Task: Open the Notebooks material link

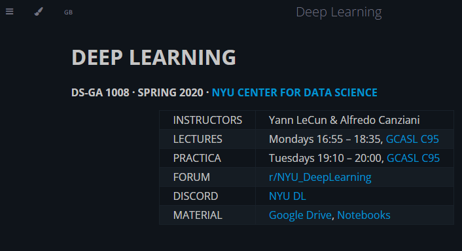Action: (364, 215)
